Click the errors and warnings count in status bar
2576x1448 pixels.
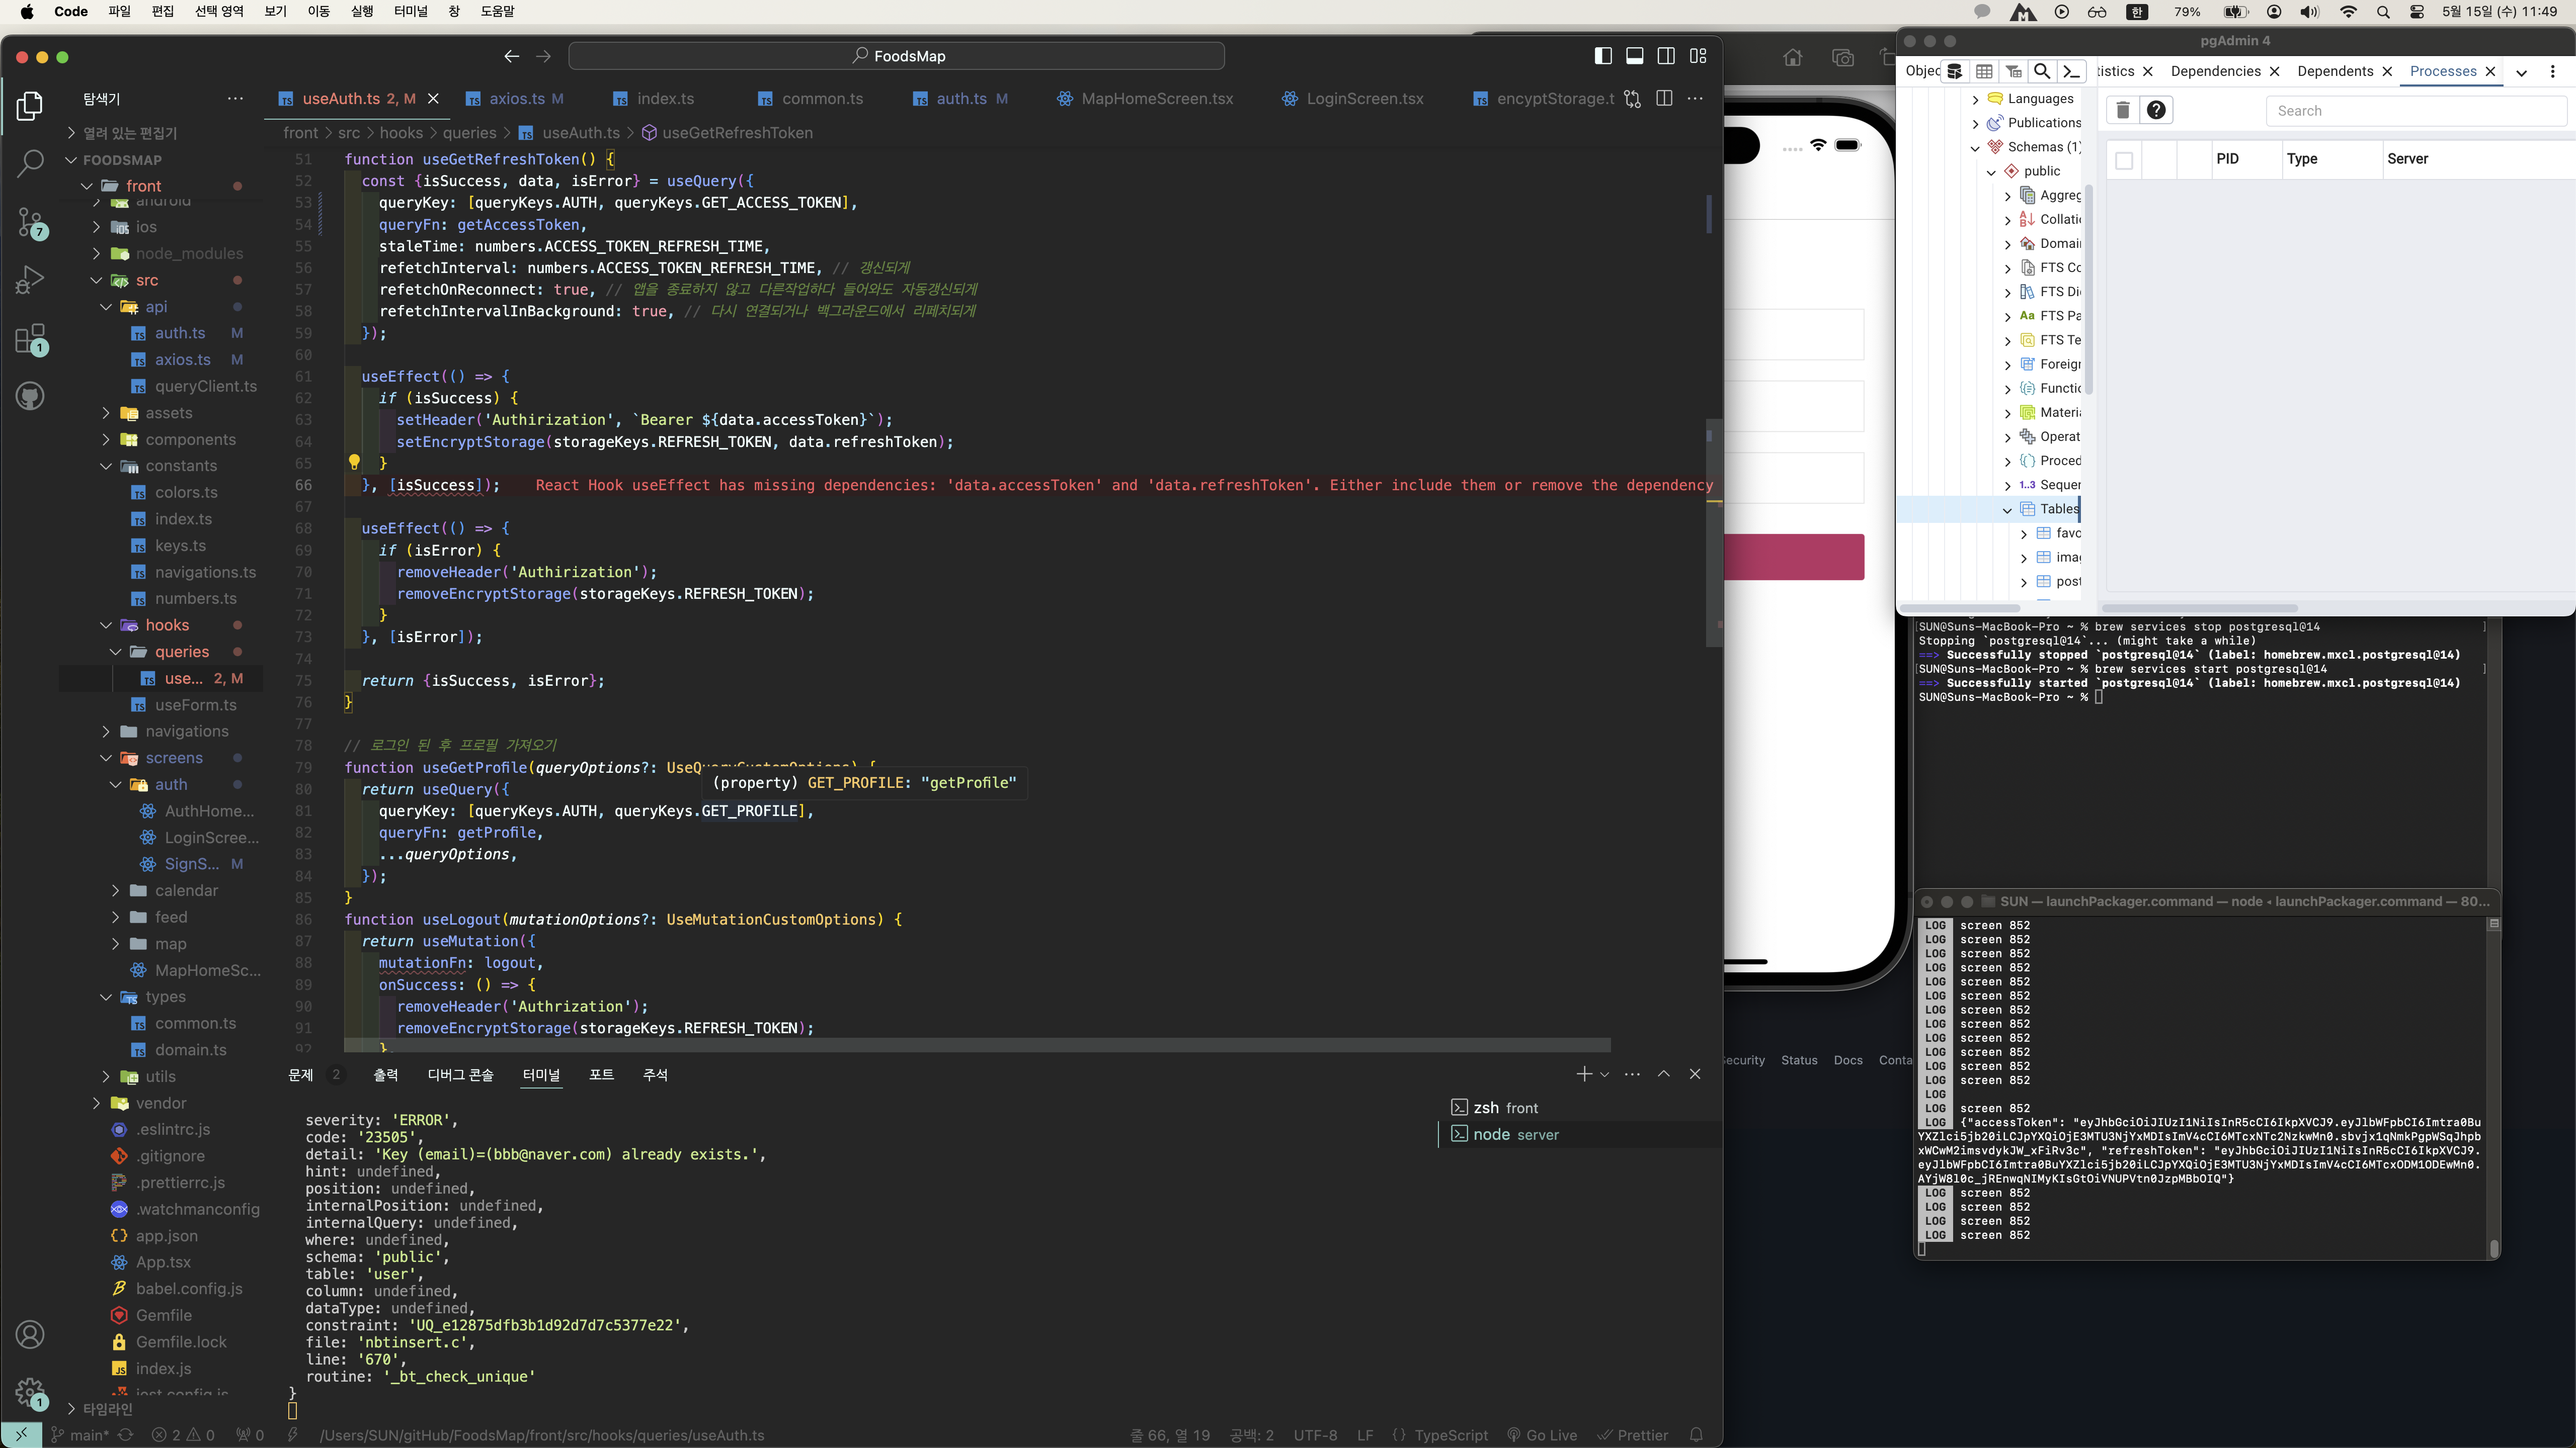pyautogui.click(x=183, y=1436)
